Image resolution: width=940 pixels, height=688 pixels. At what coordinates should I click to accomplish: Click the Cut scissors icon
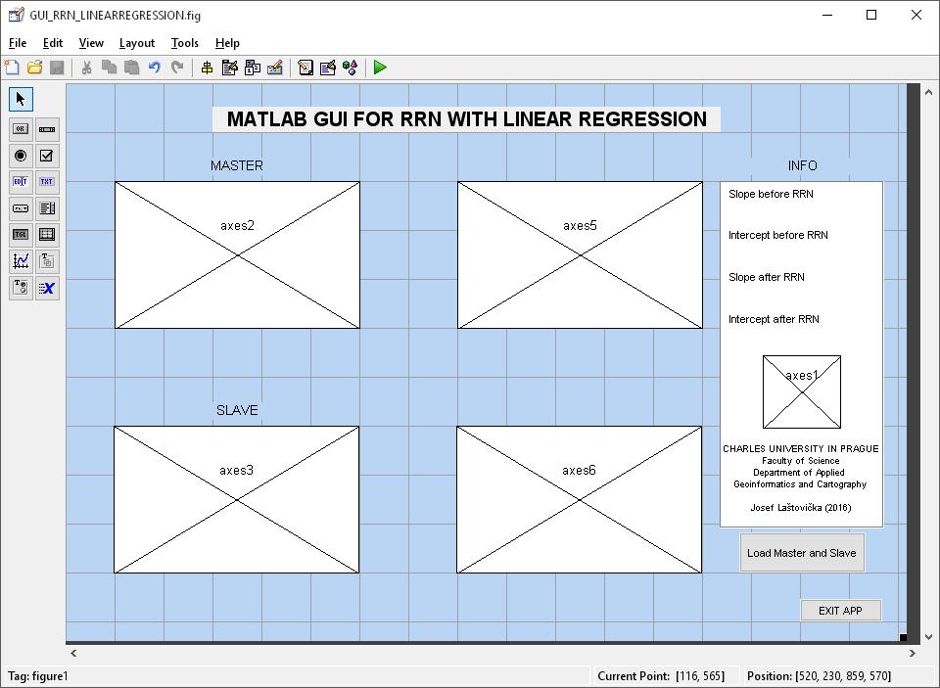click(x=86, y=68)
